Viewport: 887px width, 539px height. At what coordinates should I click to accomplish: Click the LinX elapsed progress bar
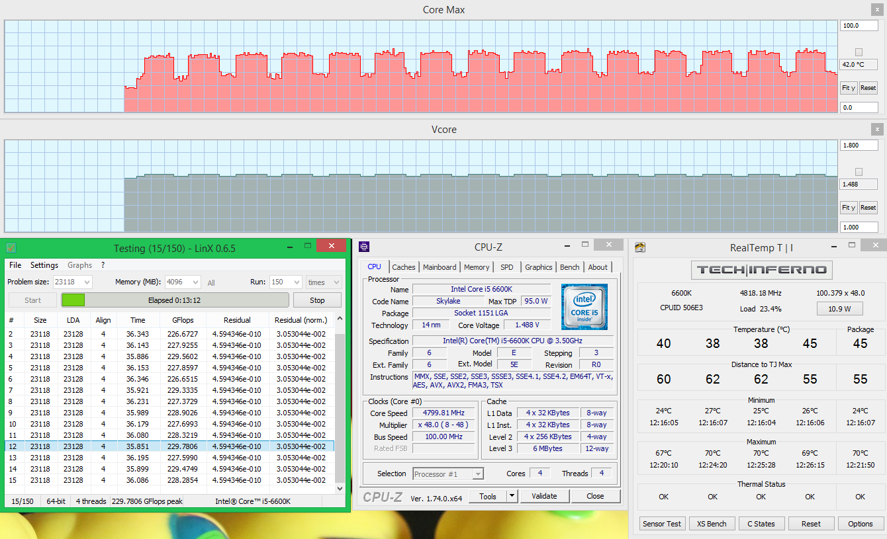tap(175, 300)
